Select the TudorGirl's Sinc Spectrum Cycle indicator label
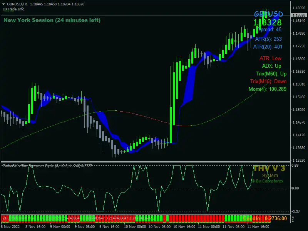 (x=47, y=166)
